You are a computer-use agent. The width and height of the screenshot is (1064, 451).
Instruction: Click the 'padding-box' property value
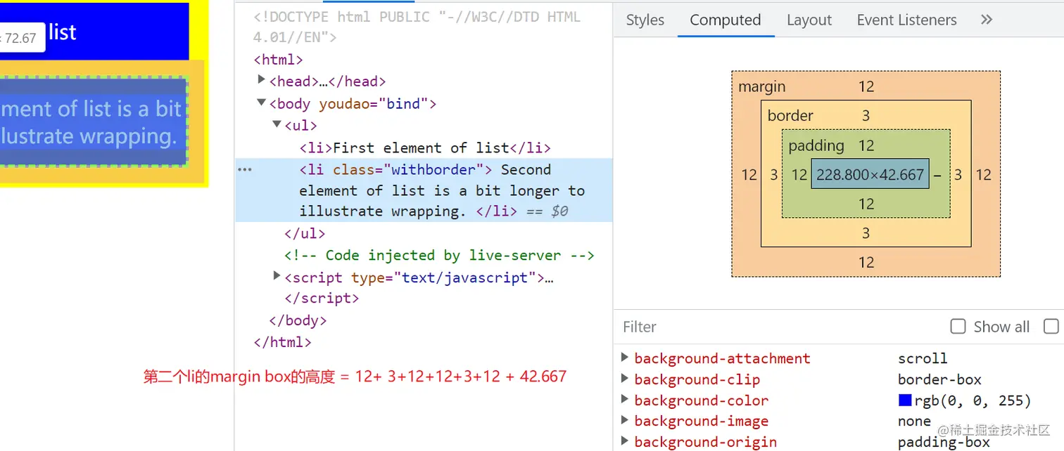tap(944, 442)
